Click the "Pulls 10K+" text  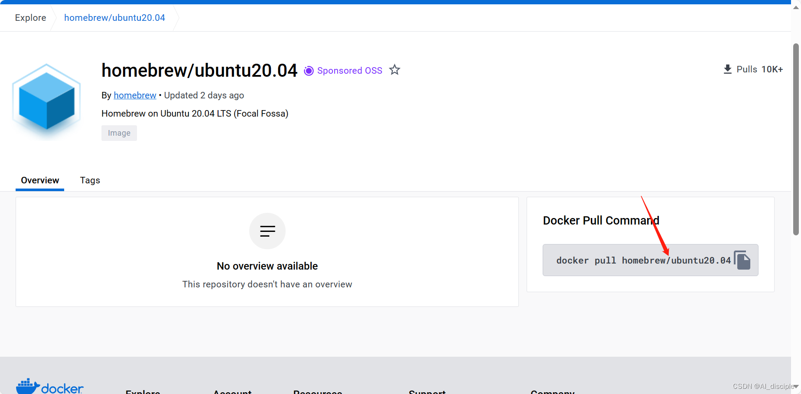[x=760, y=69]
